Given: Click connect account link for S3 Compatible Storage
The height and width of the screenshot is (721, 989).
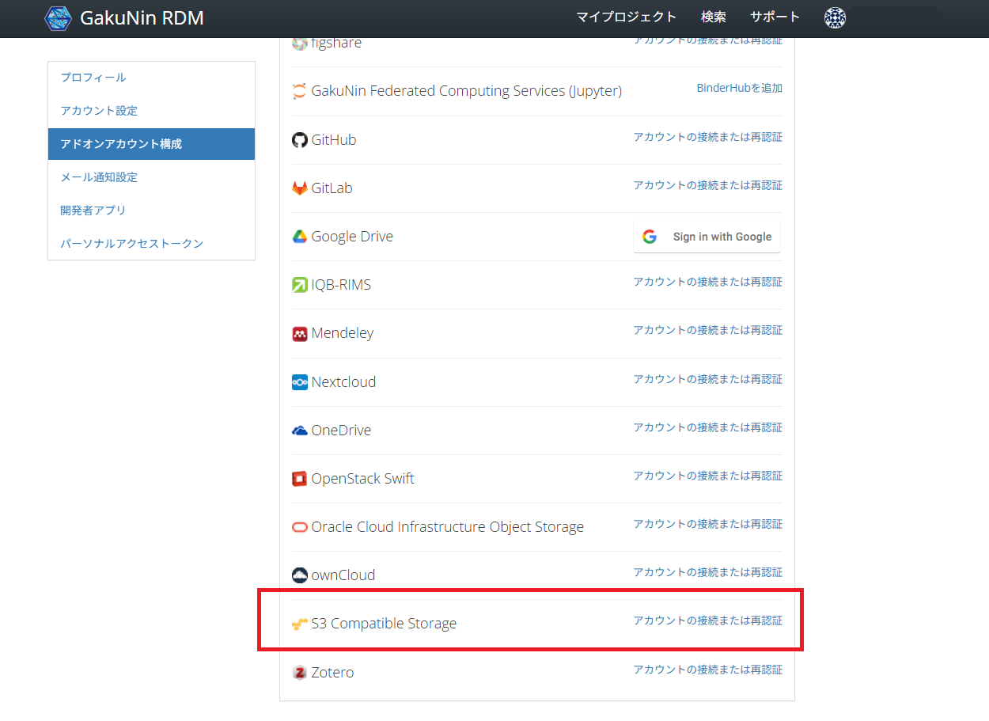Looking at the screenshot, I should pos(707,620).
